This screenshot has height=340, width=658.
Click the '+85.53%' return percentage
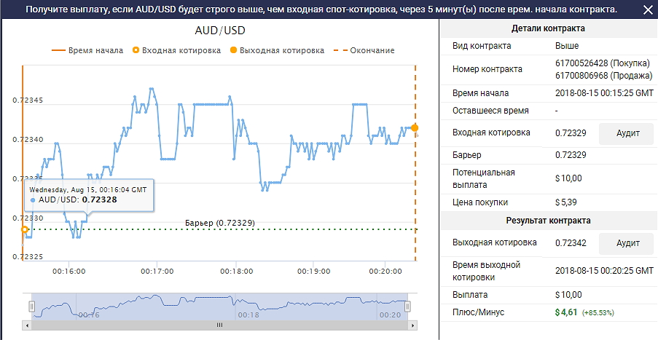(598, 313)
